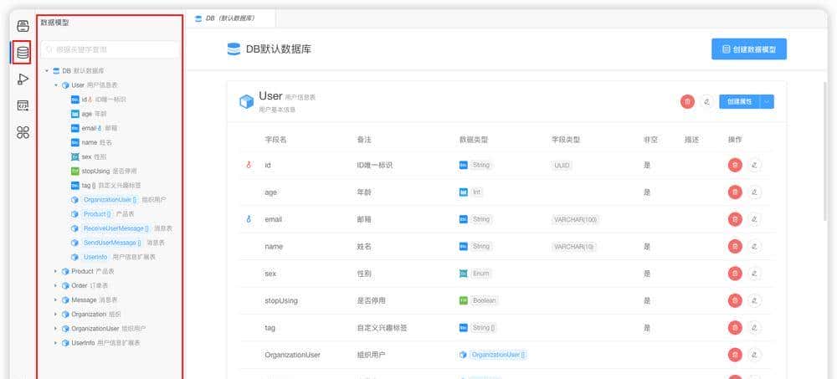The width and height of the screenshot is (837, 379).
Task: Select the tag [] 自定义兴趣标签 tree item
Action: (105, 185)
